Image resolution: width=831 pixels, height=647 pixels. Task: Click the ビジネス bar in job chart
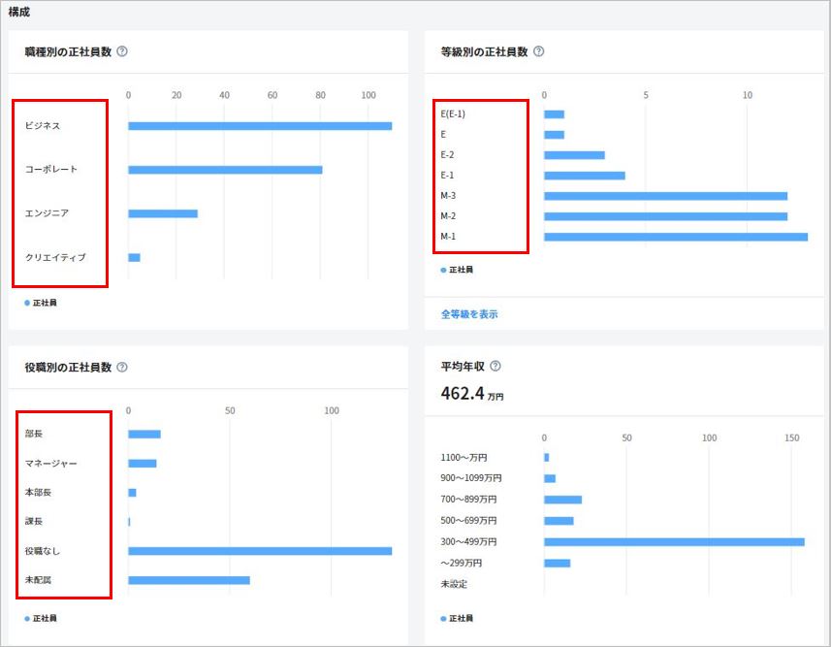point(259,126)
